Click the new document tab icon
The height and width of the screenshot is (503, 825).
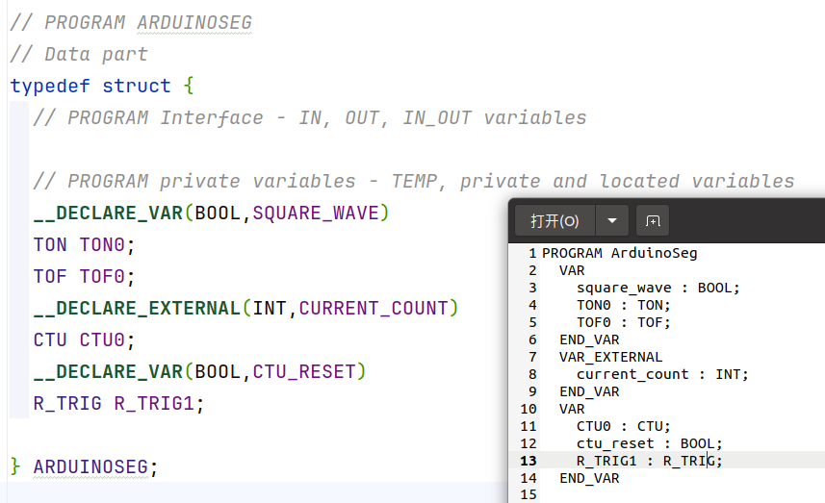point(653,221)
